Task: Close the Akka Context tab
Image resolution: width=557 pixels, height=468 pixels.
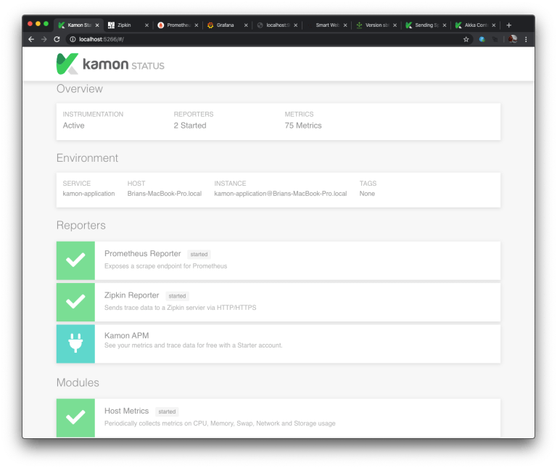Action: coord(494,25)
